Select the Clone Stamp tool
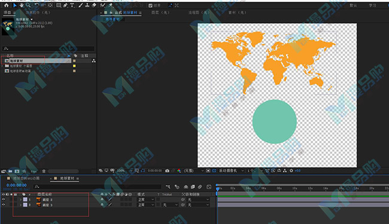The image size is (389, 224). (87, 5)
